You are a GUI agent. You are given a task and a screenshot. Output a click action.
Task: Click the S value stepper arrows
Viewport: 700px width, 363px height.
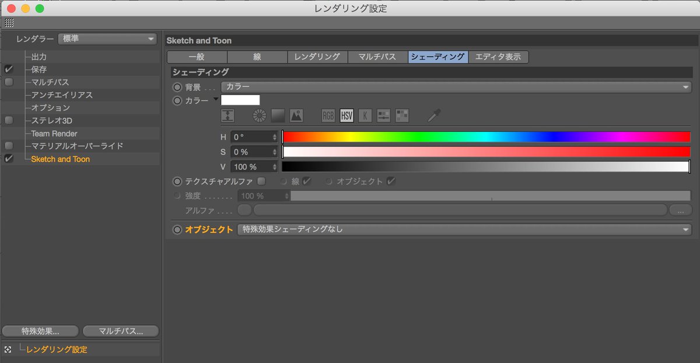point(274,152)
